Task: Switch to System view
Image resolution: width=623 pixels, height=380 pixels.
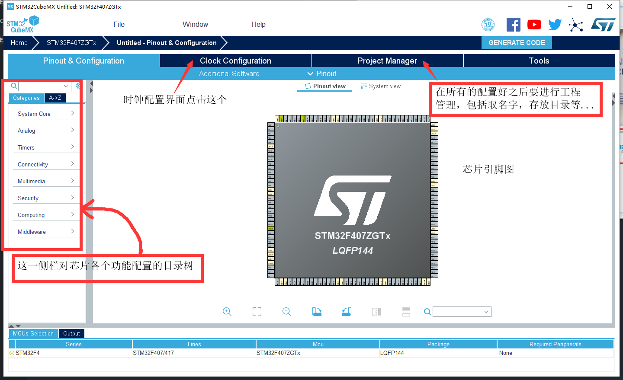Action: 381,86
